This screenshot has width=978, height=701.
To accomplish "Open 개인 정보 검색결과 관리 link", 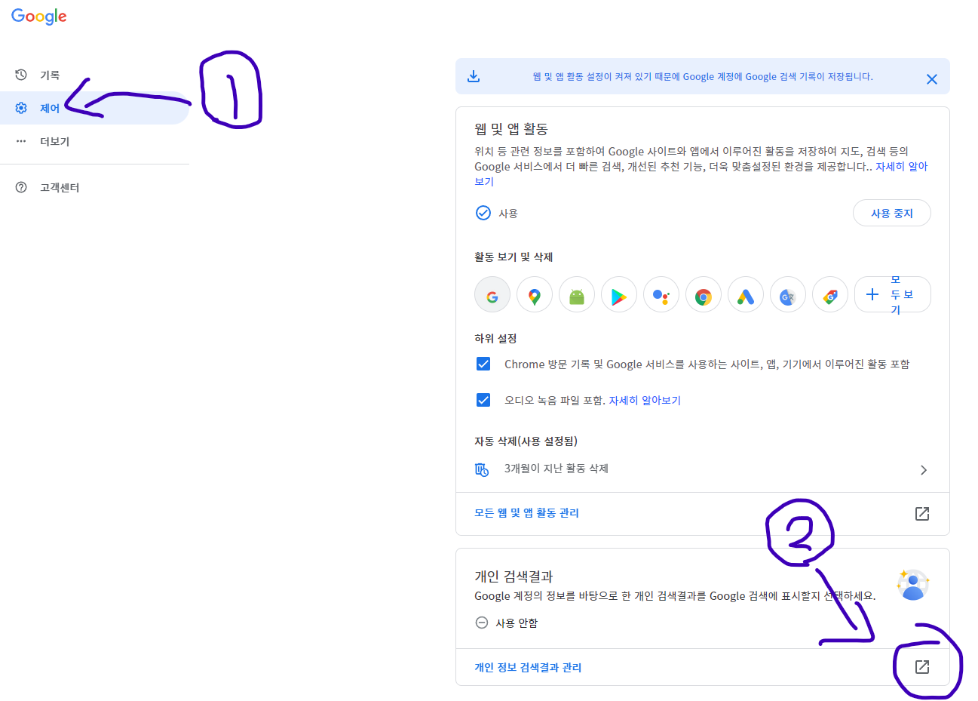I will point(528,668).
